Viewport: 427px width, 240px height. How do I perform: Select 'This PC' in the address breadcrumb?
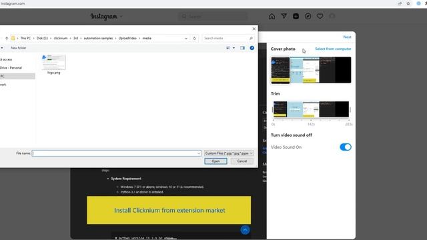click(x=25, y=39)
